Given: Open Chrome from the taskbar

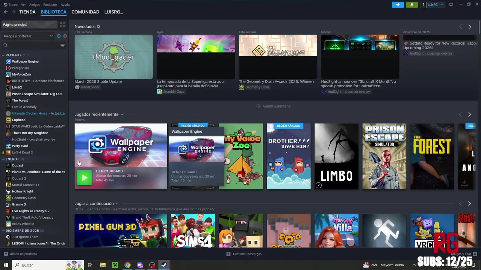Looking at the screenshot, I should click(x=127, y=265).
